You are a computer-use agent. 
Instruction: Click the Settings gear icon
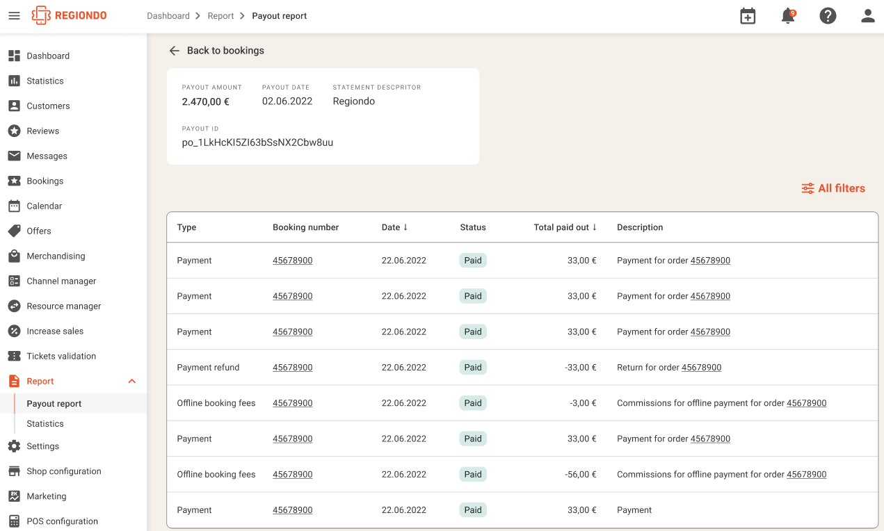coord(14,446)
